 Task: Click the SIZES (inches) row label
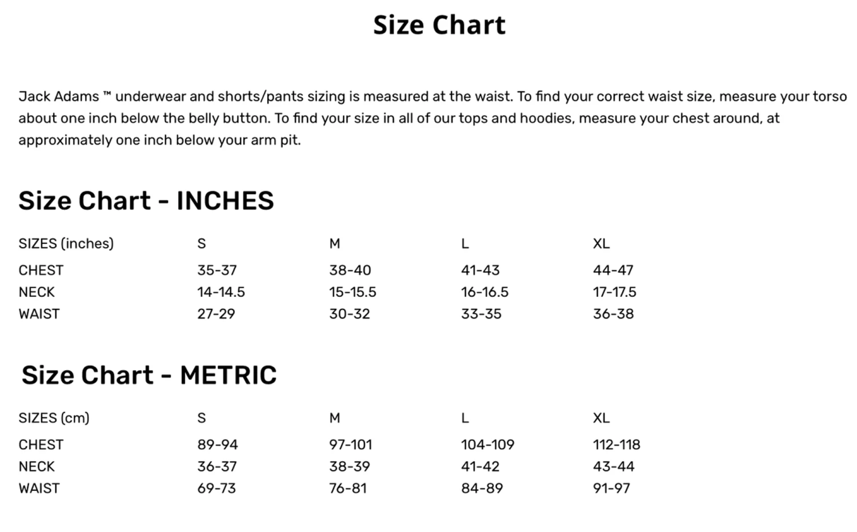pyautogui.click(x=66, y=244)
